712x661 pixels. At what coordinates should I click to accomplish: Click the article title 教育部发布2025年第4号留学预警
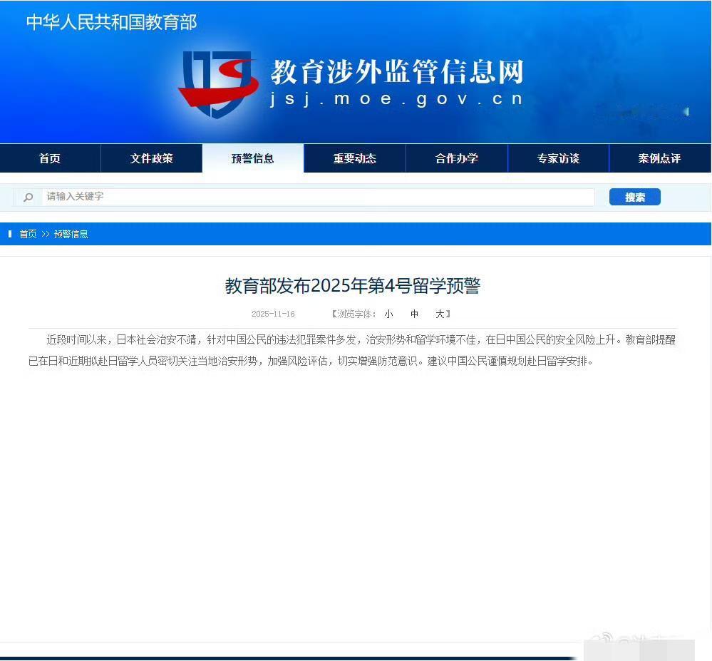[353, 286]
